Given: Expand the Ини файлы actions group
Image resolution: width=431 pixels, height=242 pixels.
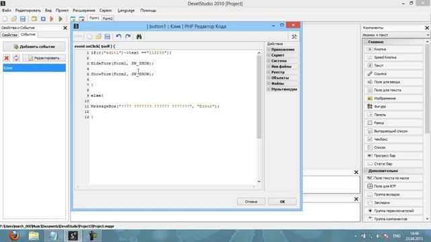Looking at the screenshot, I should pyautogui.click(x=269, y=67).
